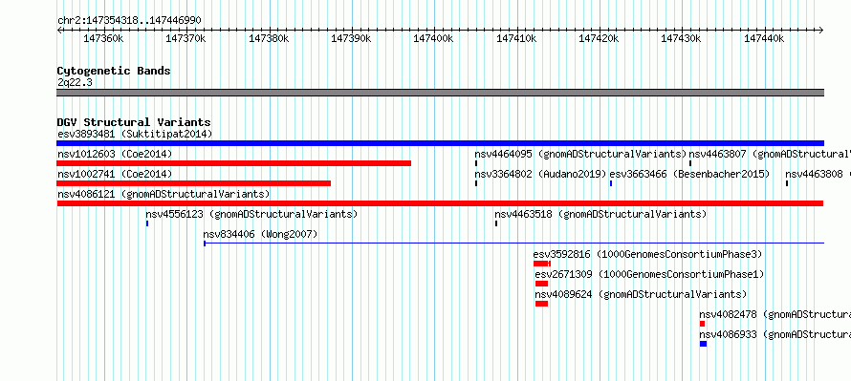Image resolution: width=851 pixels, height=381 pixels.
Task: Click the nsv4464095 black variant marker
Action: (x=476, y=163)
